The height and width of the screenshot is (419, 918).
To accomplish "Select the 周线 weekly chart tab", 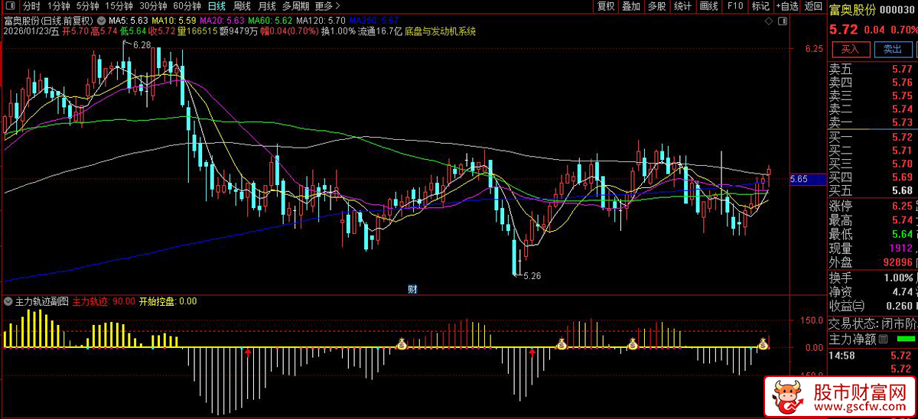I will (x=242, y=6).
